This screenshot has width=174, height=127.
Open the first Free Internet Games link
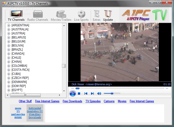47,101
